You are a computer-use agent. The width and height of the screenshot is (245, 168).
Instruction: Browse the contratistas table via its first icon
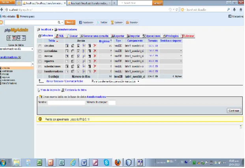click(x=67, y=51)
